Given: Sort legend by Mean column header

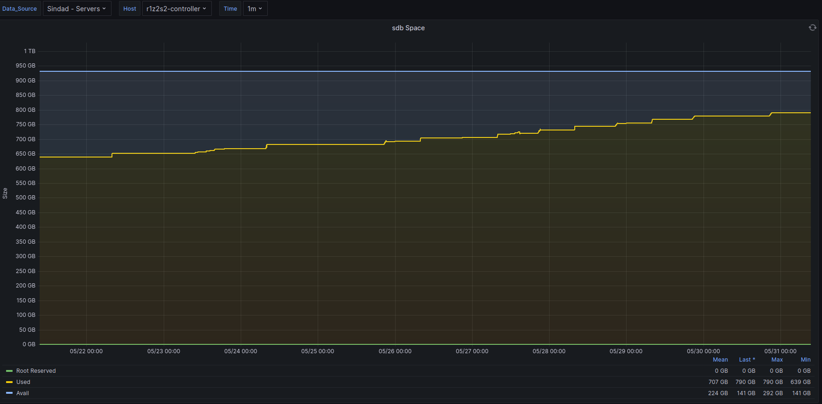Looking at the screenshot, I should (720, 360).
